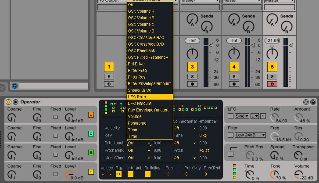Enable oscillator A Fixed checkbox

[x=55, y=174]
